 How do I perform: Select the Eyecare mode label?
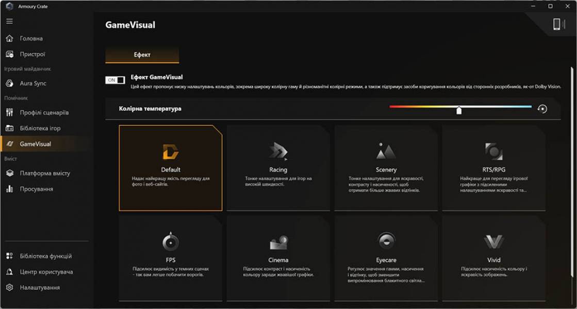386,260
